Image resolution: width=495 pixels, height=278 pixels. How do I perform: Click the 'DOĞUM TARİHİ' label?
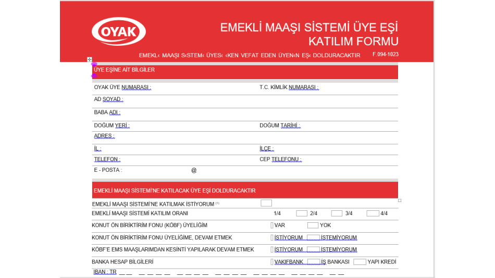click(x=280, y=125)
